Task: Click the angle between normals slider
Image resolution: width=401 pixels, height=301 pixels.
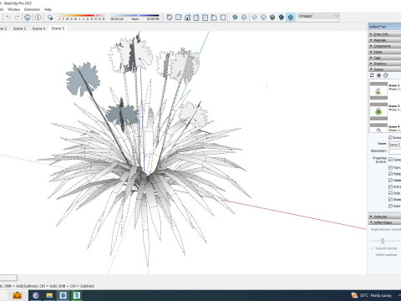Action: point(383,241)
